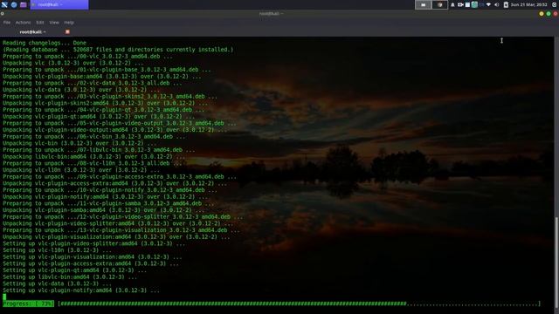Click 'Unpacking vlc-data (3.0.12-3)' line
The height and width of the screenshot is (314, 559).
81,90
